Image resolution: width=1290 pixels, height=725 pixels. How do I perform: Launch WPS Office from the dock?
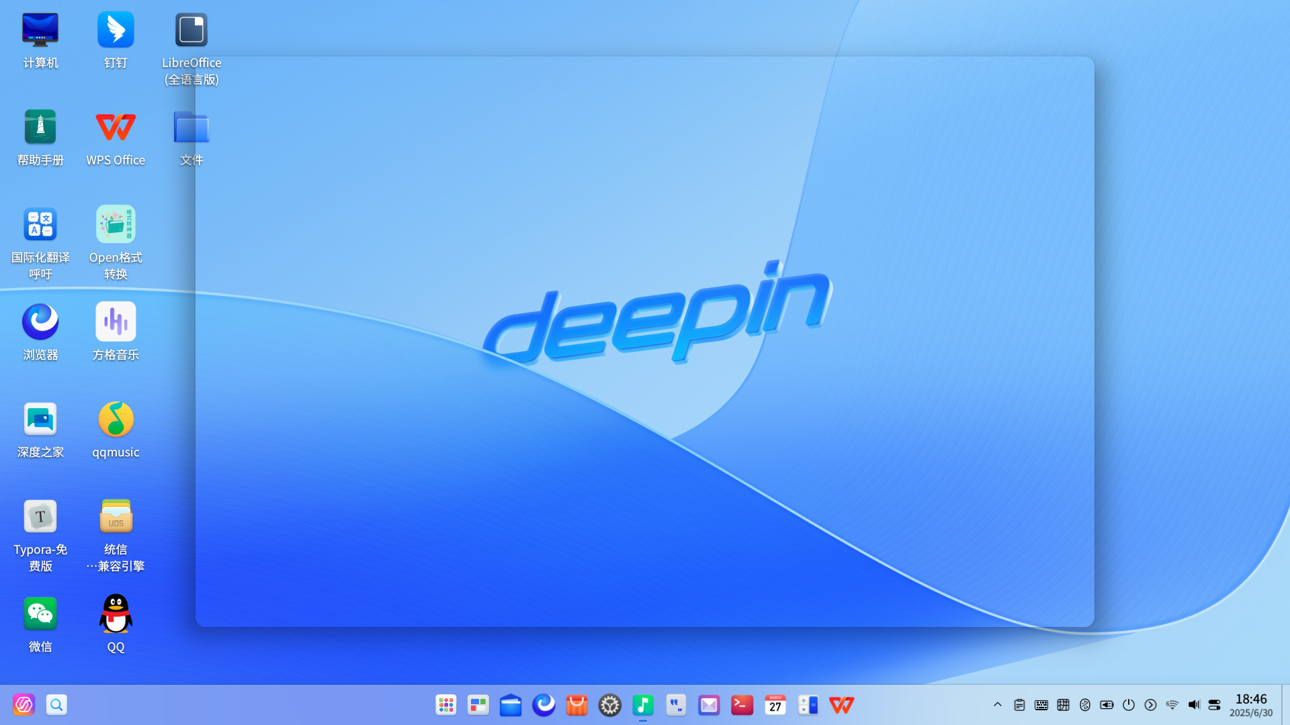tap(841, 705)
